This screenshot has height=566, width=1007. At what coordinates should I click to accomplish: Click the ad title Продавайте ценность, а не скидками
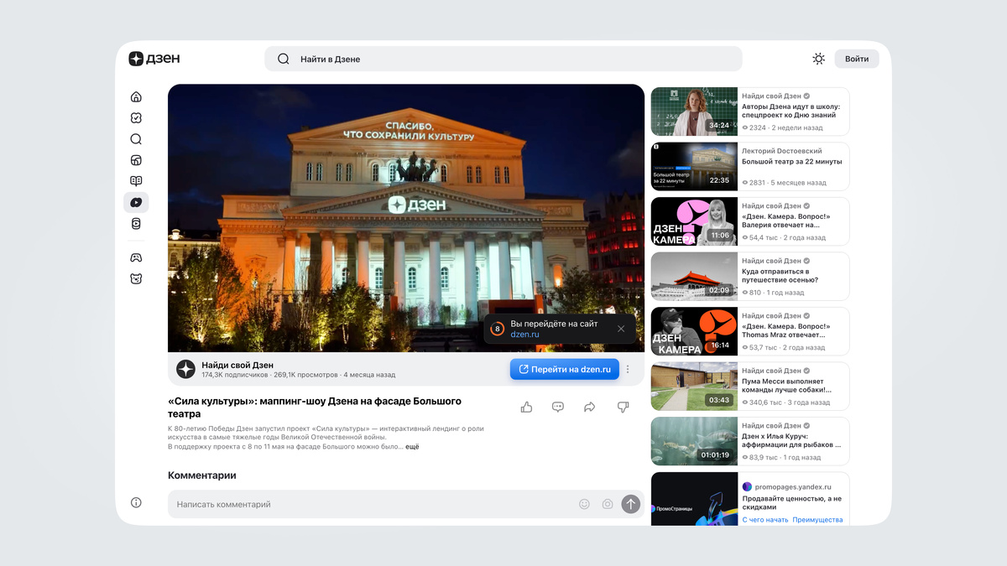[x=791, y=502]
